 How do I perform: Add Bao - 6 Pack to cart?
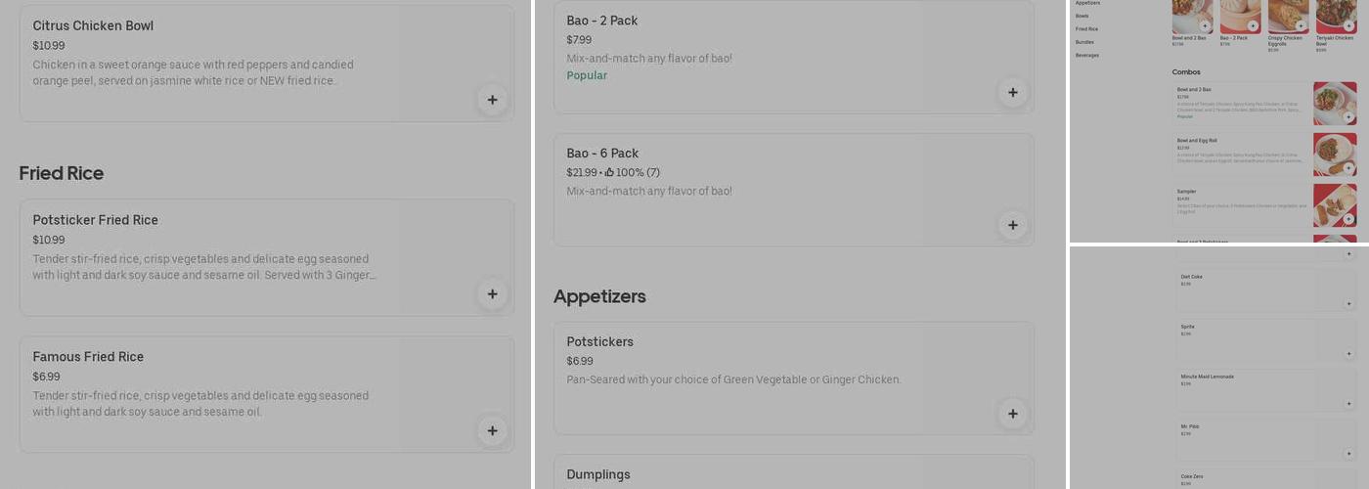pos(1012,226)
